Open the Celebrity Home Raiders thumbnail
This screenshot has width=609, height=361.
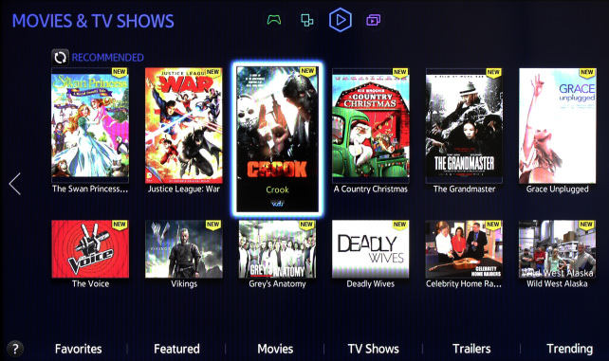[464, 249]
